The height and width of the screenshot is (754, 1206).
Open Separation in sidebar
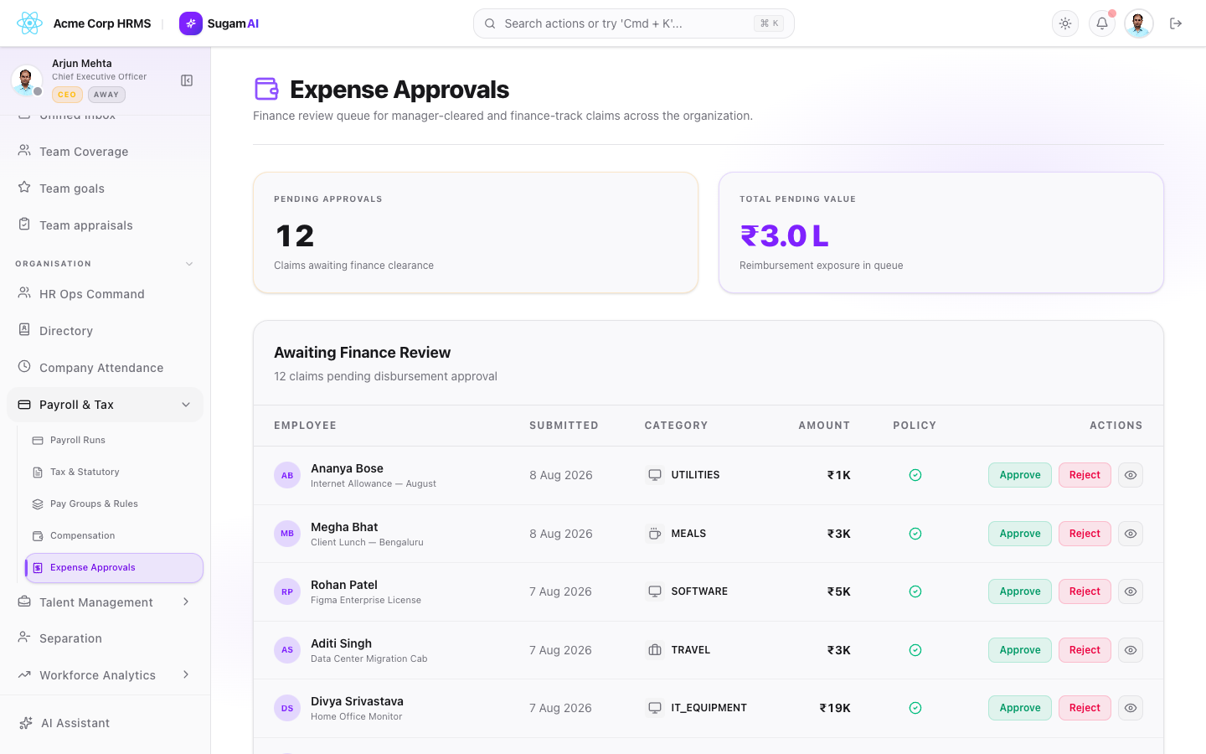(x=105, y=638)
